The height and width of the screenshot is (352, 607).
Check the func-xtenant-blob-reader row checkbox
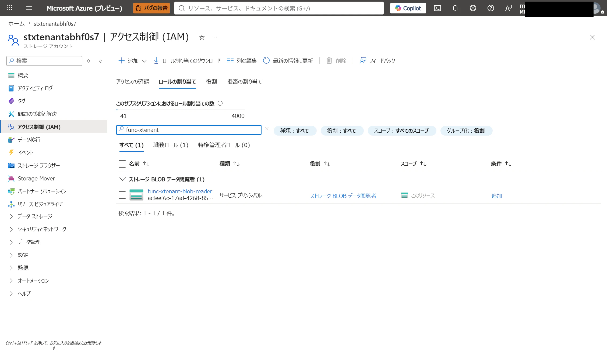click(x=122, y=195)
